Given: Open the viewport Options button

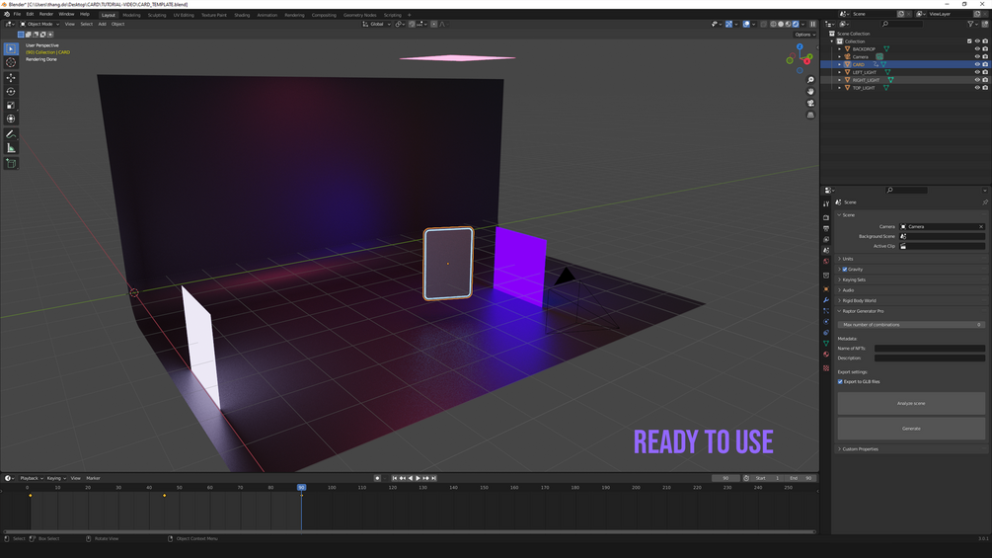Looking at the screenshot, I should (x=804, y=35).
